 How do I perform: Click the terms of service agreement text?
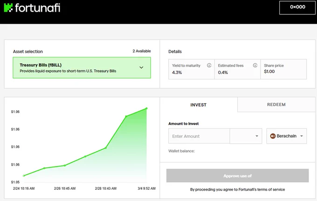pyautogui.click(x=237, y=189)
